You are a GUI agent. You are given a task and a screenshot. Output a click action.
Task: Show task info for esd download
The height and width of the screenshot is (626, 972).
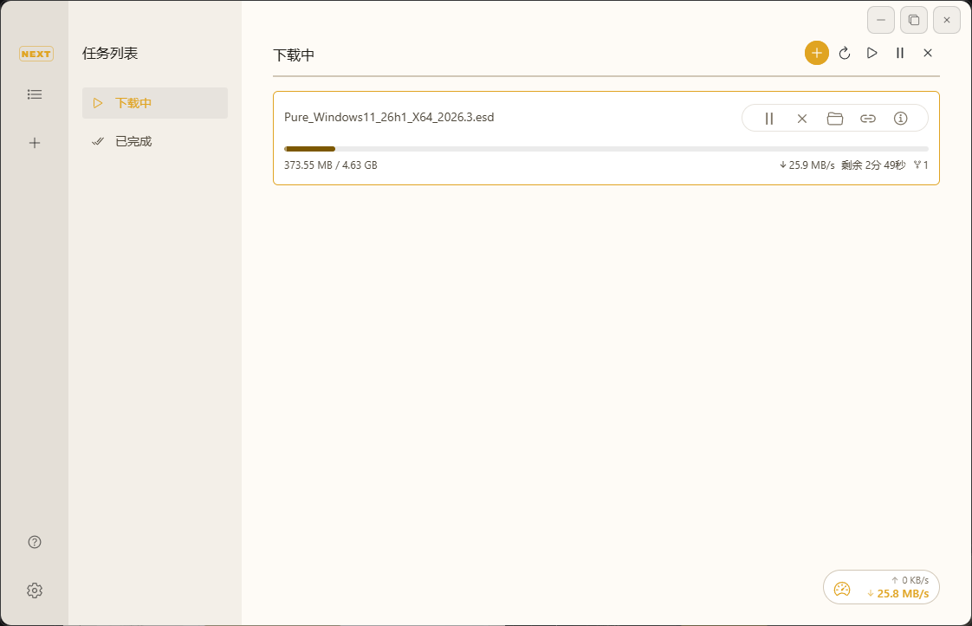coord(901,119)
